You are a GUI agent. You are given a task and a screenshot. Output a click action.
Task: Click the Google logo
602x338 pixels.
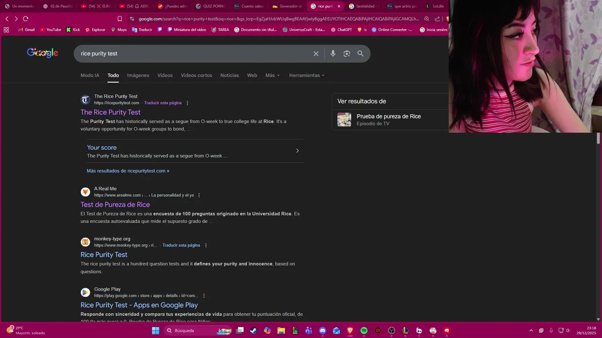pyautogui.click(x=42, y=53)
